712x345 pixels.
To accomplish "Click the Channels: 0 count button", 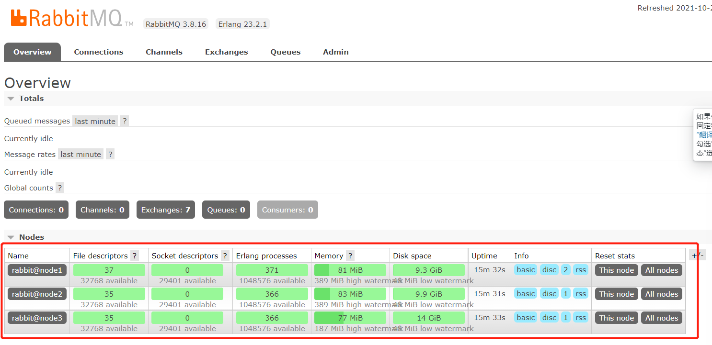I will point(103,210).
